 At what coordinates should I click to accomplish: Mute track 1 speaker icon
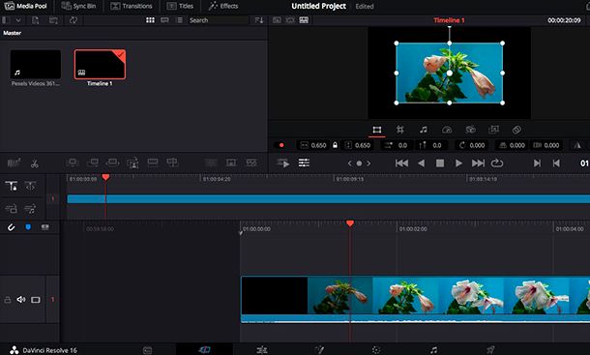pos(21,299)
